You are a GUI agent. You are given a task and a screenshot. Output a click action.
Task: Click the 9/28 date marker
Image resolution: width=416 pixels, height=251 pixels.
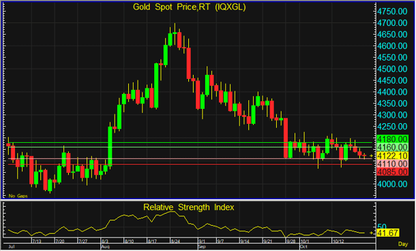(x=291, y=241)
